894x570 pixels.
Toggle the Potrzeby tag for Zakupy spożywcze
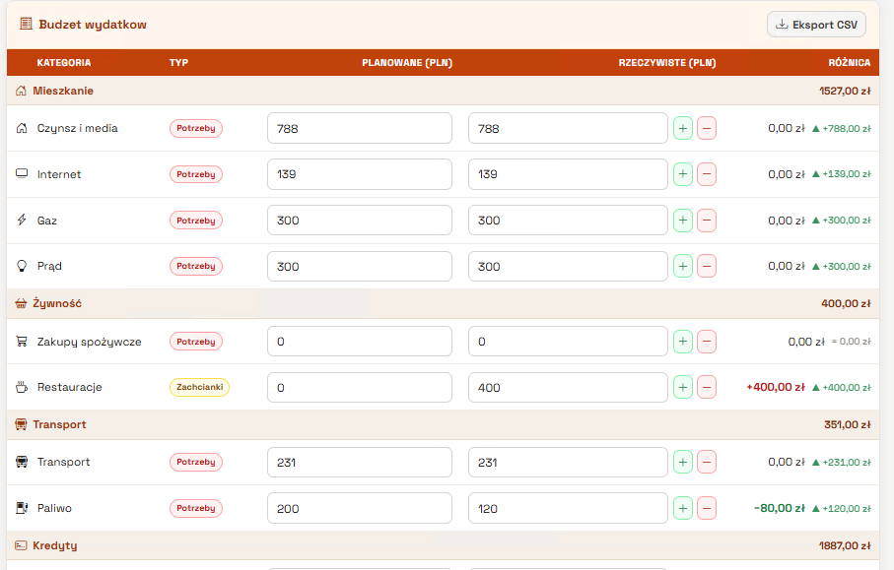coord(195,342)
